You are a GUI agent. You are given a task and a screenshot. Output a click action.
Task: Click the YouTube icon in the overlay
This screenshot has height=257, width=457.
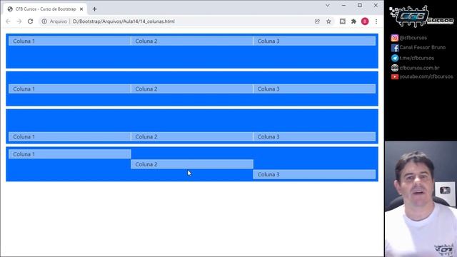[x=395, y=76]
